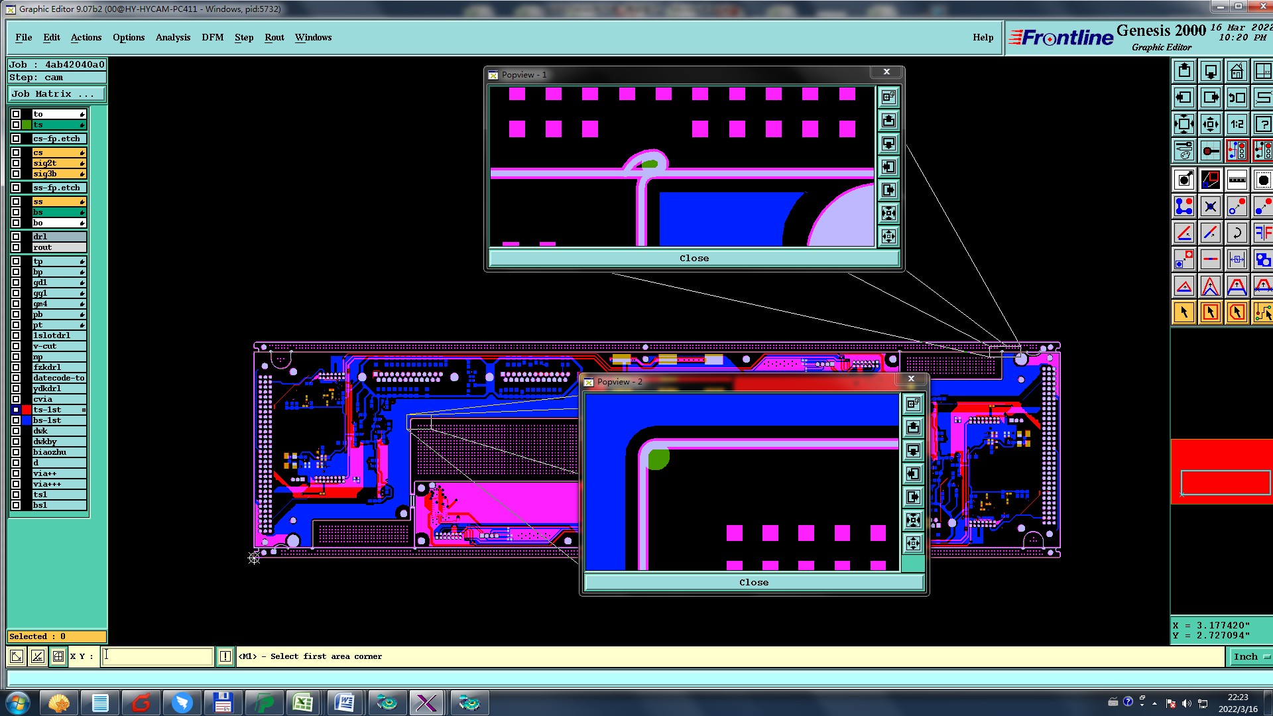Screen dimensions: 1273x716
Task: Click the red color swatch of ts-1st layer
Action: (27, 410)
